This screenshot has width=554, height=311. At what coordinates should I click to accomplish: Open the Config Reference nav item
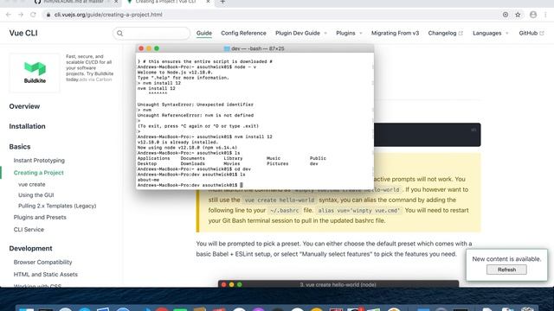243,33
